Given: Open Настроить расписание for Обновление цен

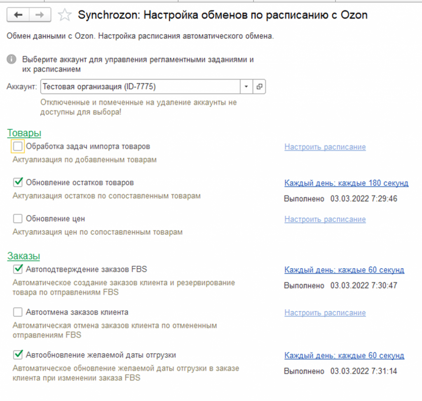Looking at the screenshot, I should point(325,219).
